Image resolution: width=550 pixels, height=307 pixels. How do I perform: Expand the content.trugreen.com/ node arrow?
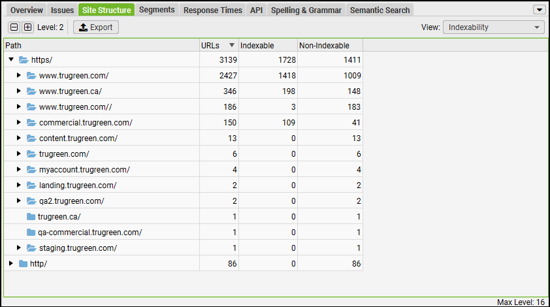(19, 138)
